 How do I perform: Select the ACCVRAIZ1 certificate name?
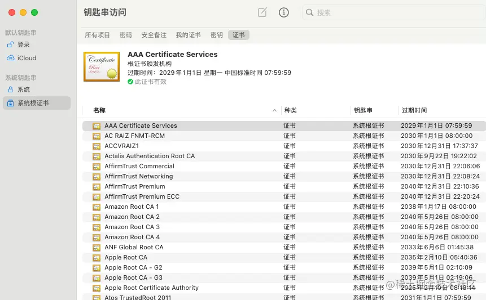pos(121,146)
